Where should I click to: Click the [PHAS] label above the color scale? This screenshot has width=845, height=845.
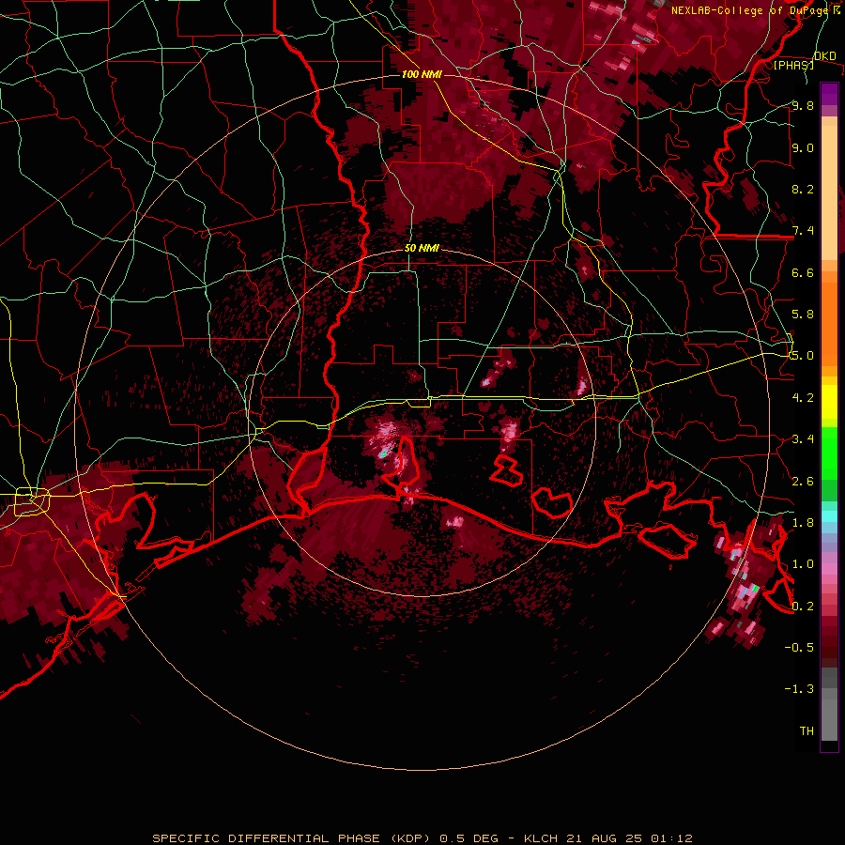pyautogui.click(x=793, y=65)
